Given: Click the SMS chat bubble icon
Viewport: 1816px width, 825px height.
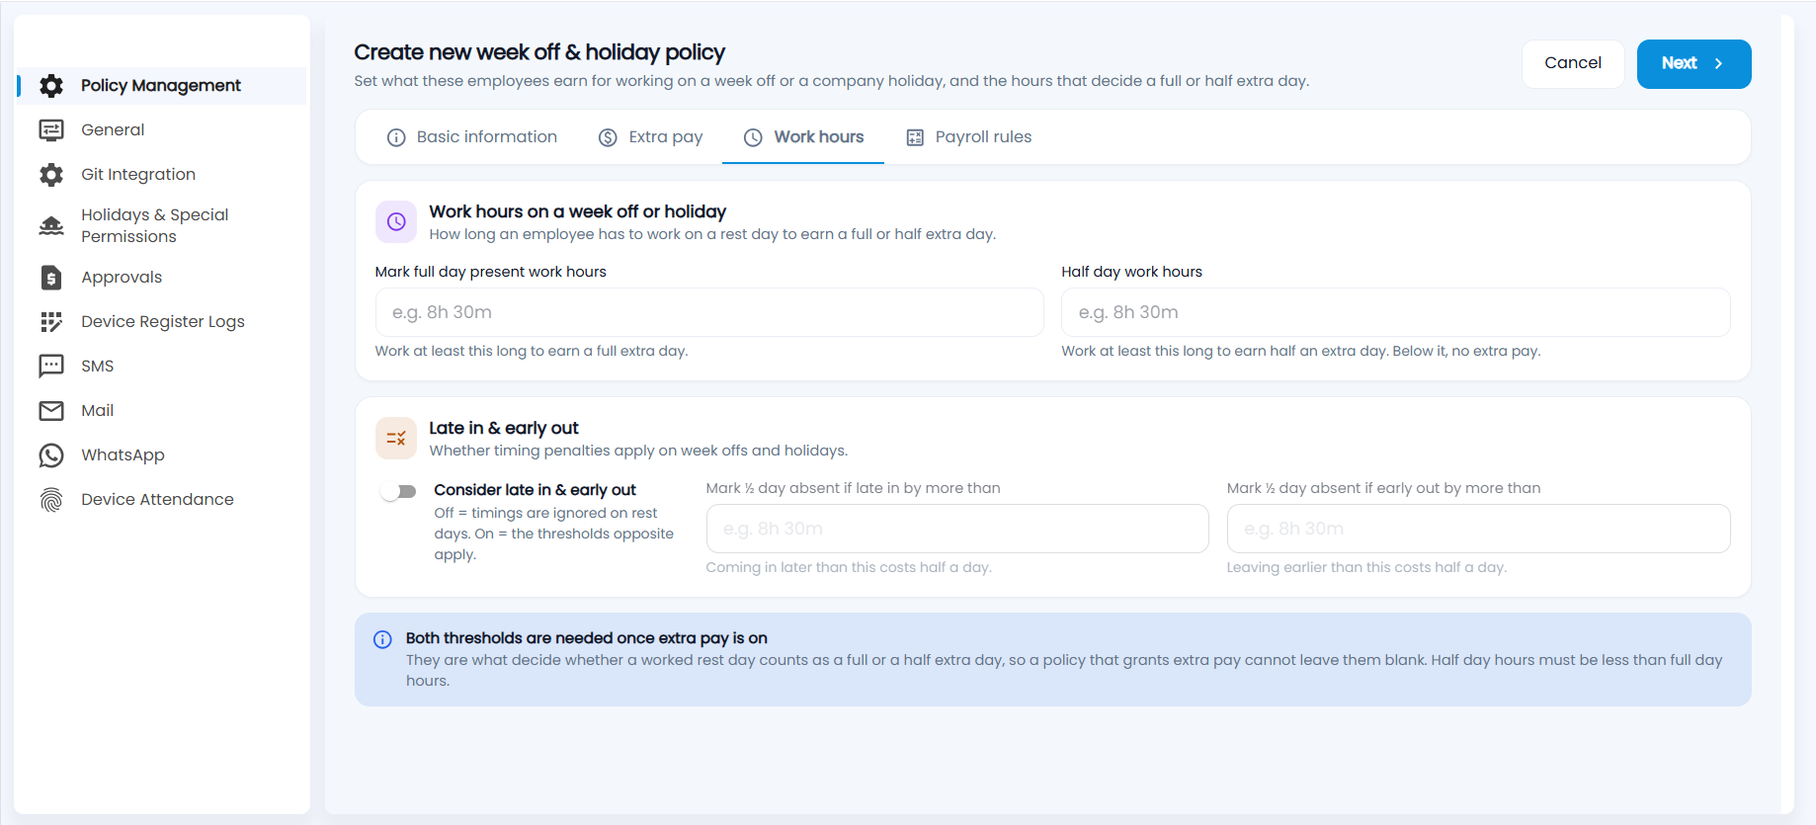Looking at the screenshot, I should [51, 367].
